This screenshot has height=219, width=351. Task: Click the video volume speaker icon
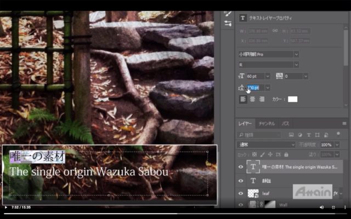(x=322, y=208)
